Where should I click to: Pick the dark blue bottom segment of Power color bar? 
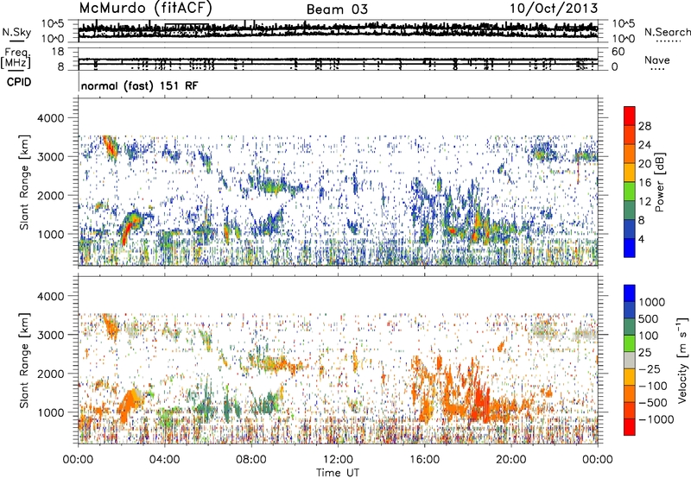(x=630, y=248)
